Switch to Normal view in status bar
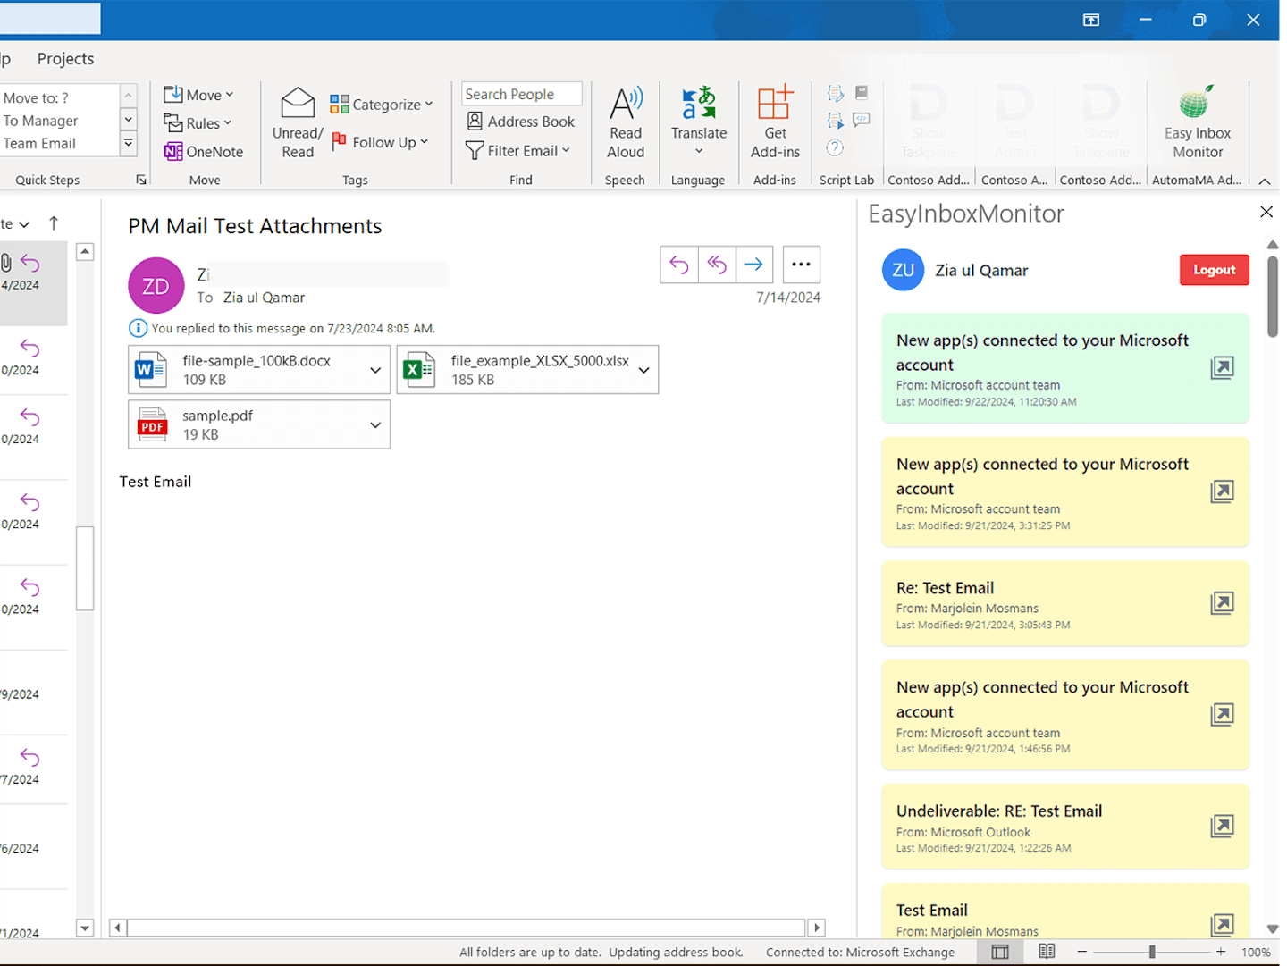The height and width of the screenshot is (966, 1287). pos(1000,952)
